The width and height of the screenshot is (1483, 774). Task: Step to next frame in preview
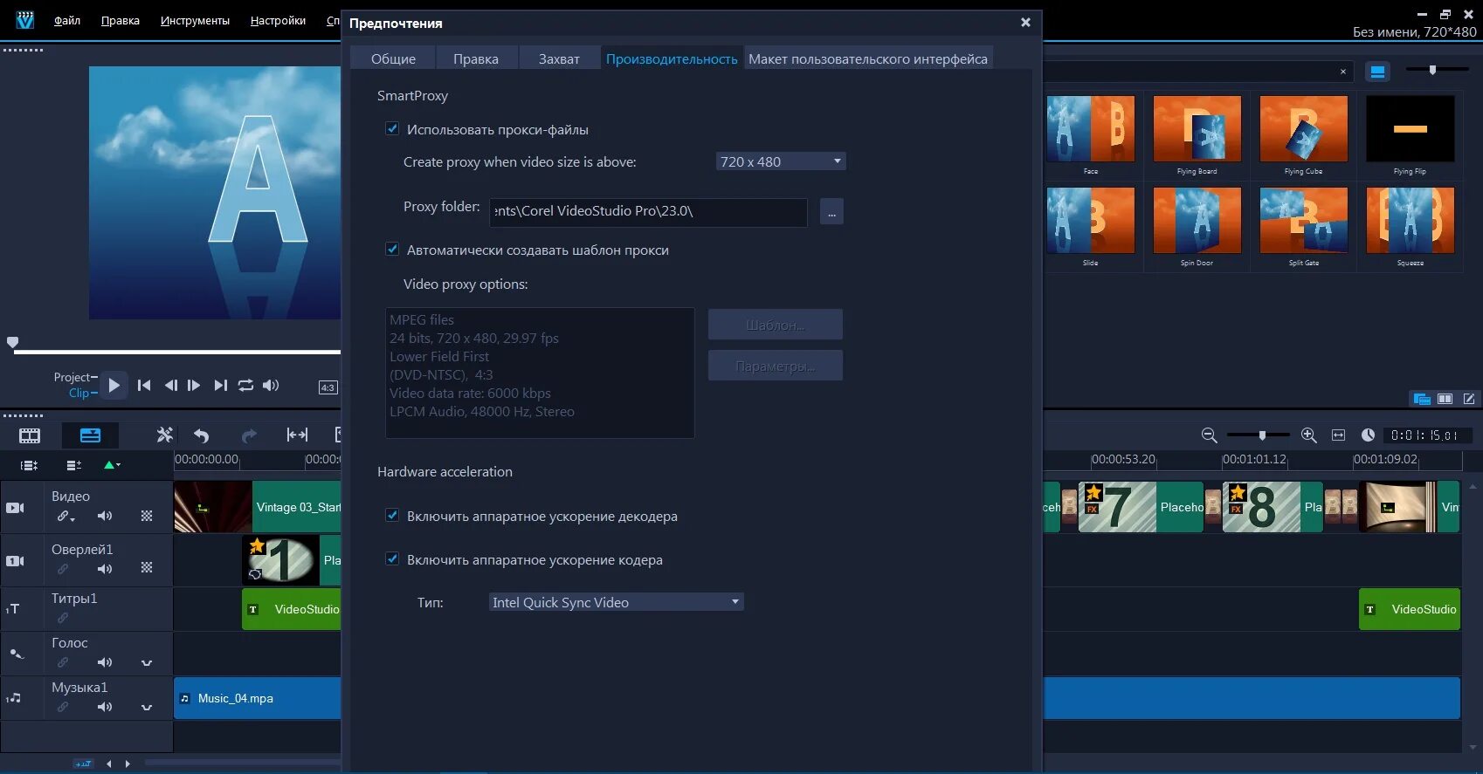(194, 385)
